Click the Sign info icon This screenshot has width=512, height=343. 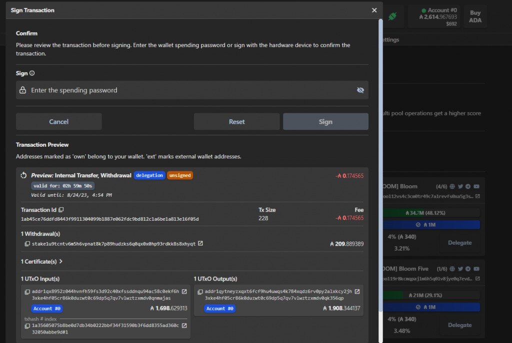click(x=32, y=73)
